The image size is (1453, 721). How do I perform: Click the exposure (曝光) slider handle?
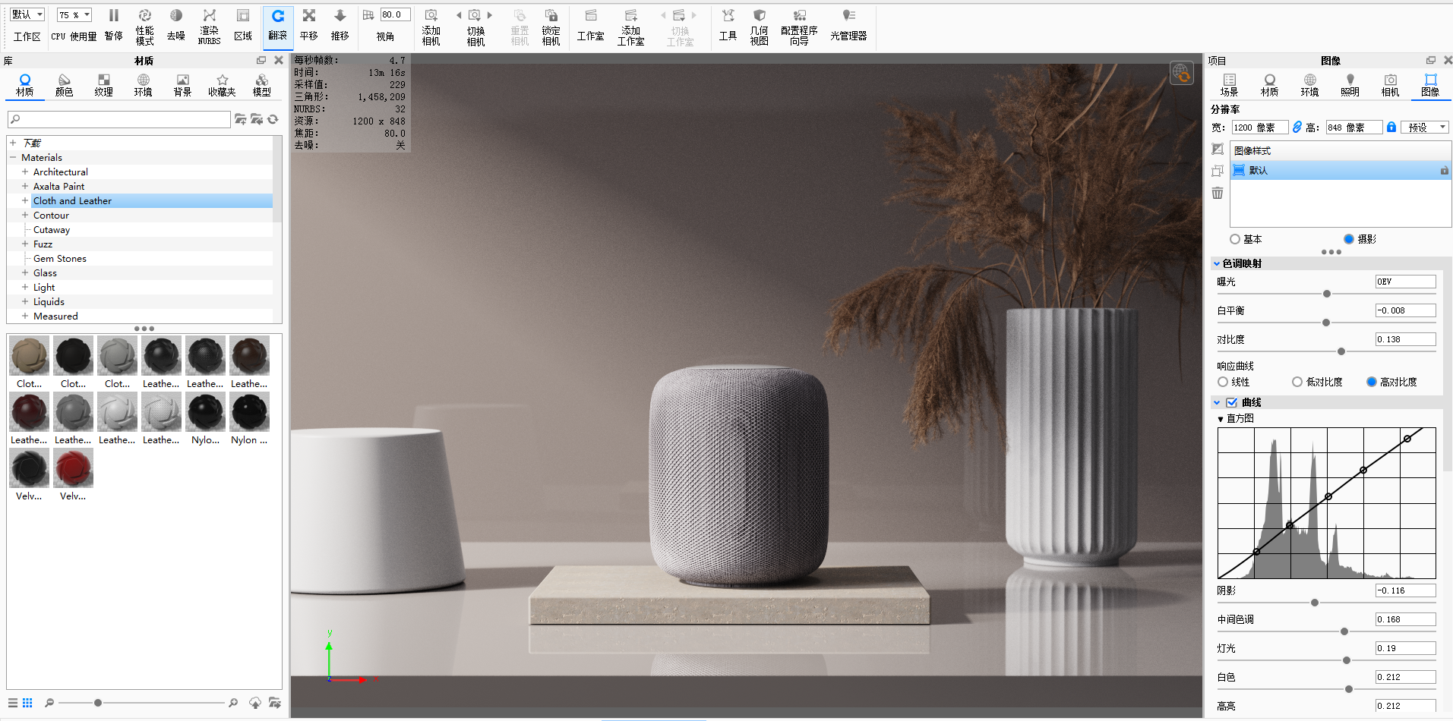(1327, 294)
